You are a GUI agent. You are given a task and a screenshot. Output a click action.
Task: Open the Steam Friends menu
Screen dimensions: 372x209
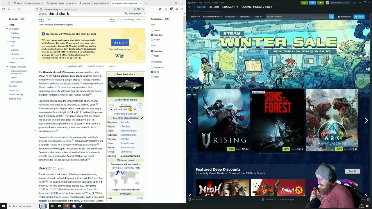click(x=207, y=3)
